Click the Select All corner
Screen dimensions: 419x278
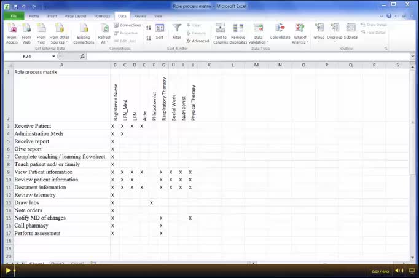click(x=9, y=65)
